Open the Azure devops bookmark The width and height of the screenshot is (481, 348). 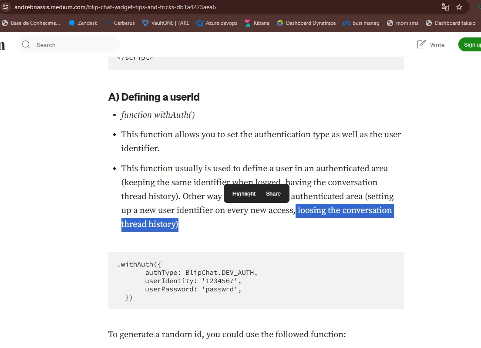pos(217,23)
